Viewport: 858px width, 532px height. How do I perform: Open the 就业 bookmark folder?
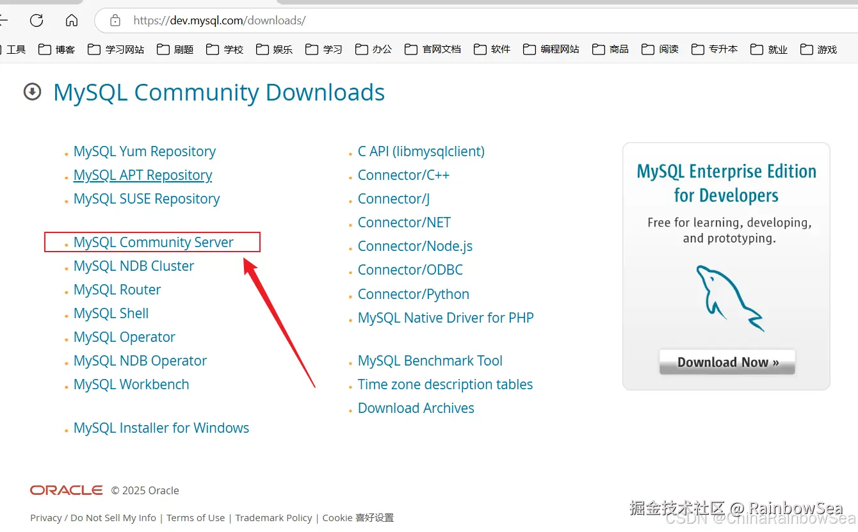[x=769, y=49]
